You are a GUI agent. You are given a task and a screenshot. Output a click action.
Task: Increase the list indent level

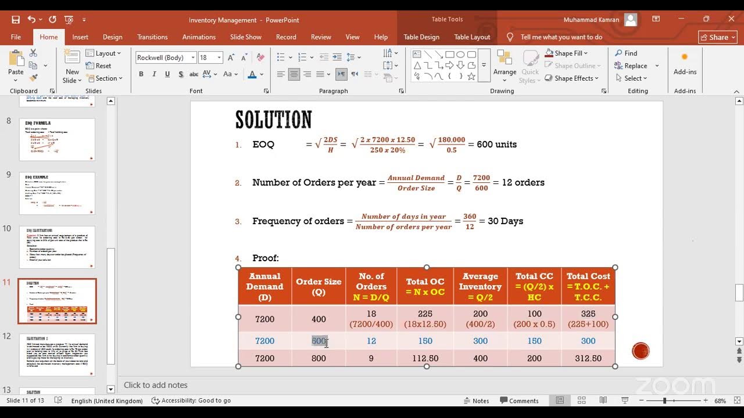338,57
